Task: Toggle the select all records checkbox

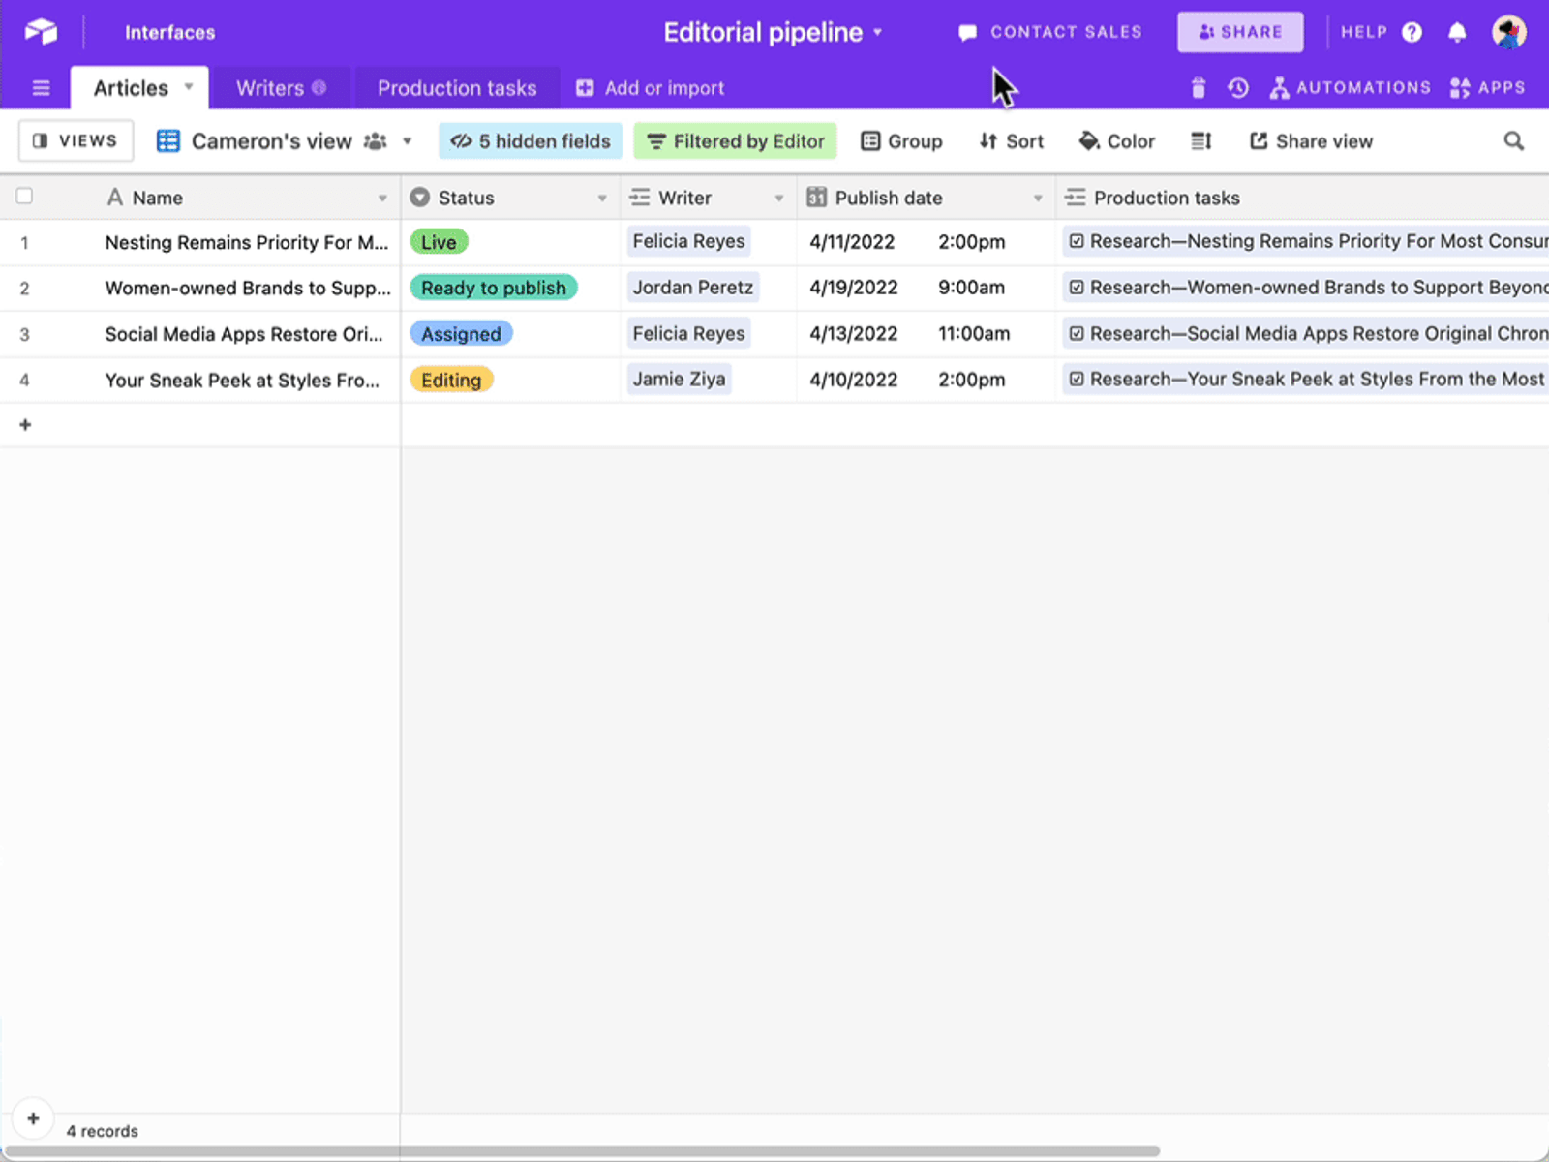Action: coord(24,197)
